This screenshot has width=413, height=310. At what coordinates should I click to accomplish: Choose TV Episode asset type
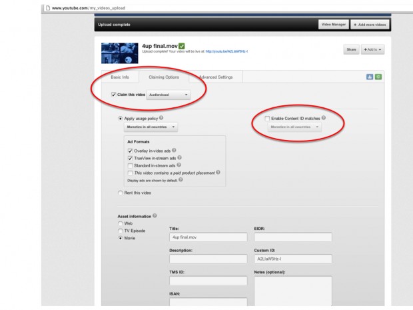coord(121,231)
